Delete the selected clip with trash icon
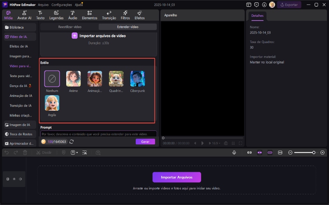Image resolution: width=329 pixels, height=205 pixels. click(x=25, y=153)
